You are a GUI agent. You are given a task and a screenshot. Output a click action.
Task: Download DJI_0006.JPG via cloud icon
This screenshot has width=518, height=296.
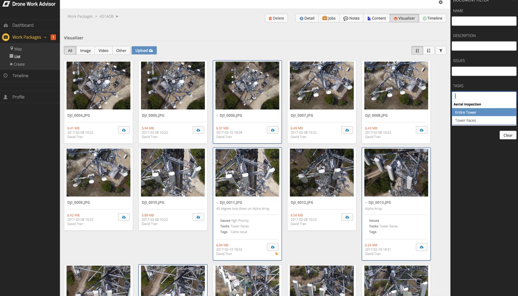click(272, 130)
